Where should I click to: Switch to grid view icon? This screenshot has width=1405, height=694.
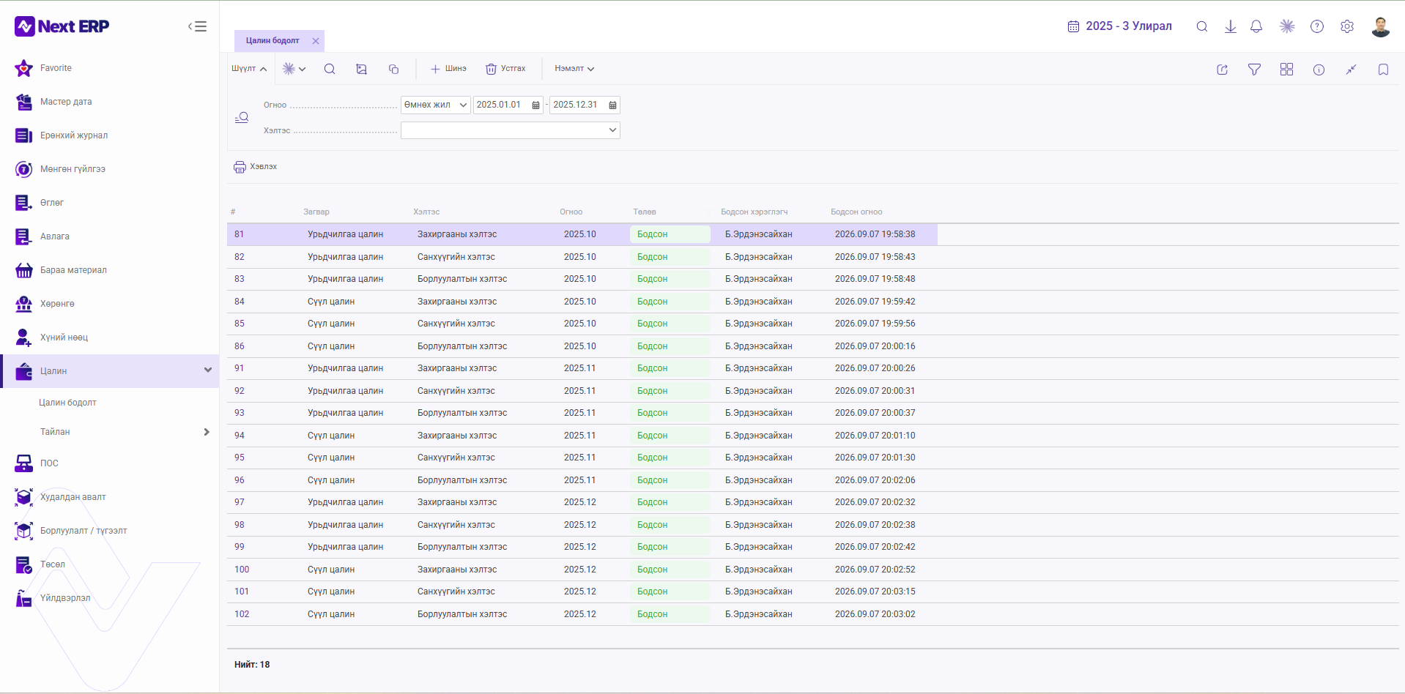pyautogui.click(x=1286, y=70)
